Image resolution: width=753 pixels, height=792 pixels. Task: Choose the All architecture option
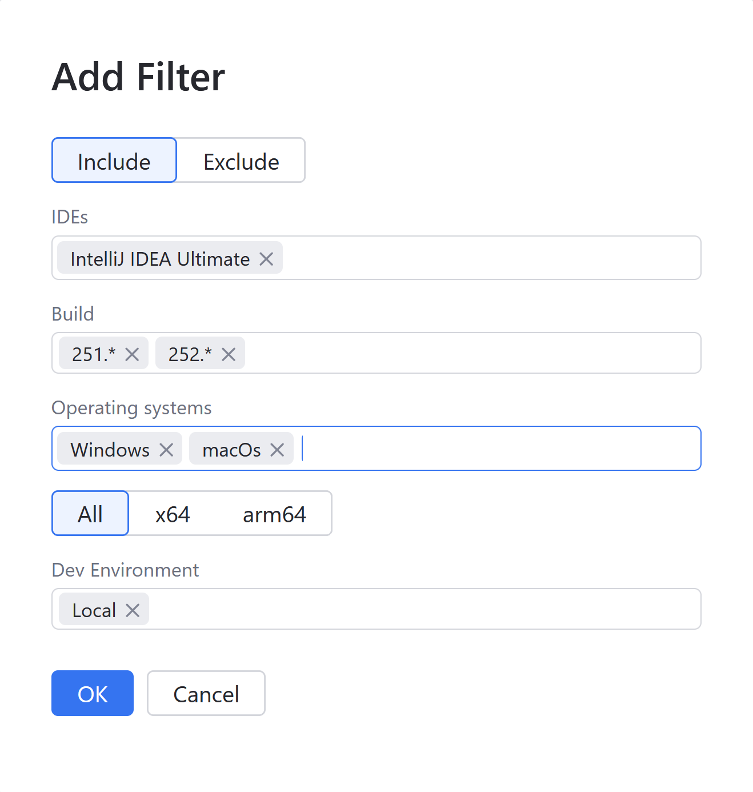(x=90, y=513)
